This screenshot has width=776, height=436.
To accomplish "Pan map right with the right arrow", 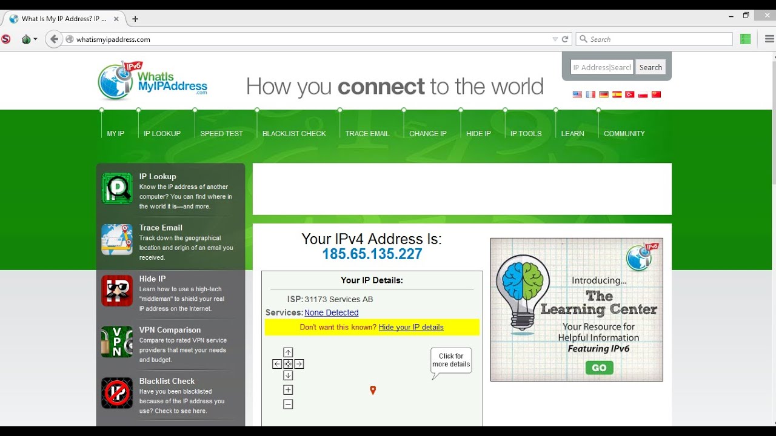I will tap(299, 364).
